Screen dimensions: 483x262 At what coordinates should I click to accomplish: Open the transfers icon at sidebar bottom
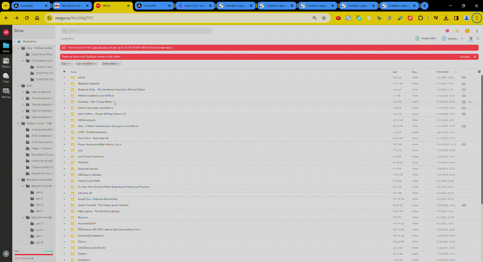click(6, 254)
